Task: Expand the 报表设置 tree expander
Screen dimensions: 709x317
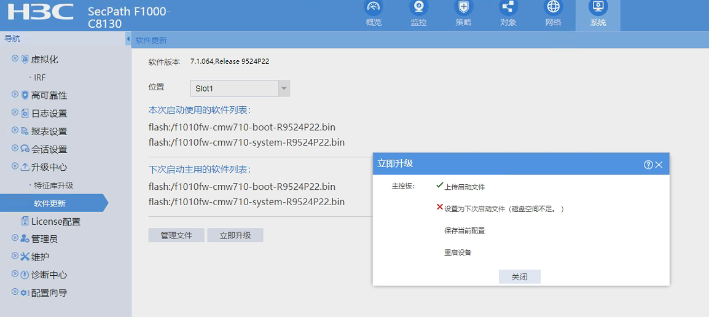Action: [15, 130]
